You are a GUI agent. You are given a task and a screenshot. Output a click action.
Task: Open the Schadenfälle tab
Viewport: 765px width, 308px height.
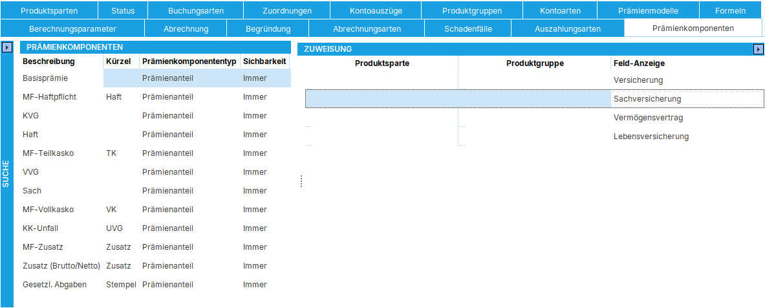coord(468,28)
